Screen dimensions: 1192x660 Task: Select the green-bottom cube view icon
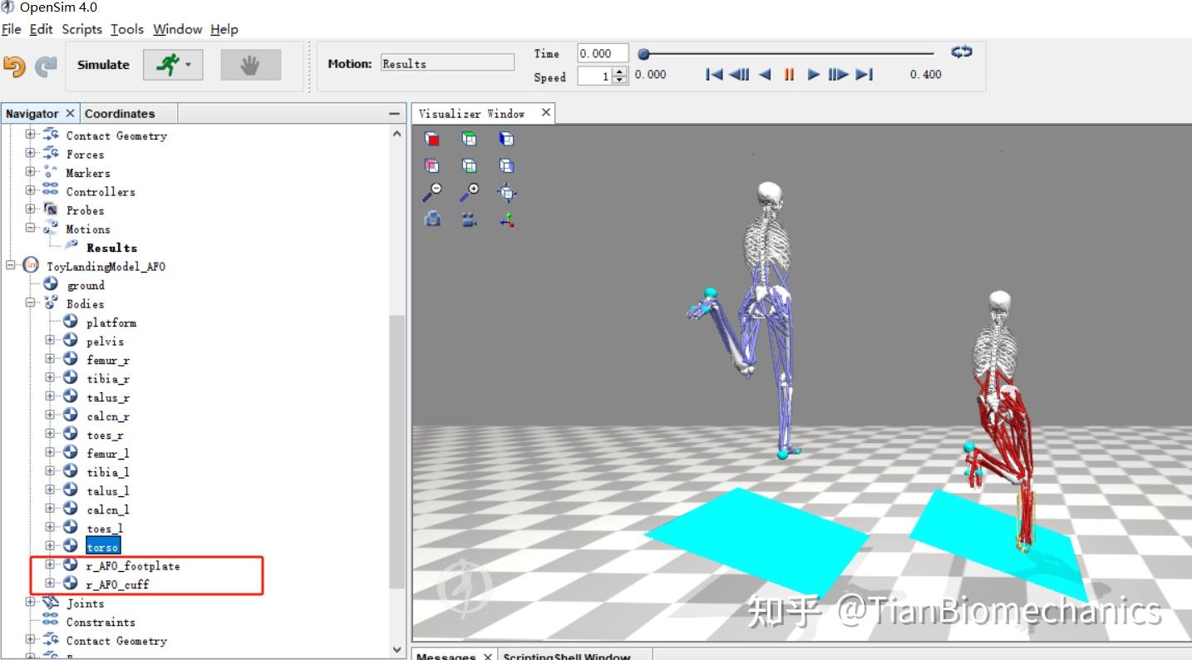tap(470, 165)
